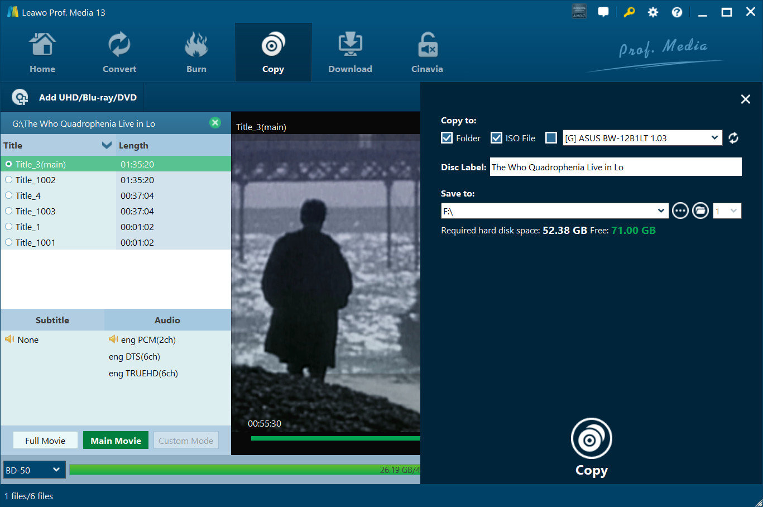Click the green disc capacity bar
The image size is (763, 507).
pyautogui.click(x=244, y=470)
